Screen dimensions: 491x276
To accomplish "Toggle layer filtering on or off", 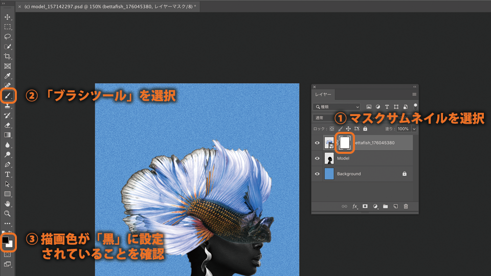I will [x=415, y=106].
